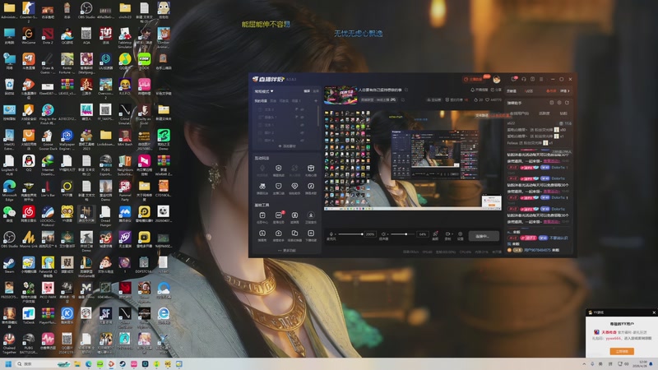This screenshot has width=658, height=370.
Task: Click the share button above the preview
Action: coord(496,90)
